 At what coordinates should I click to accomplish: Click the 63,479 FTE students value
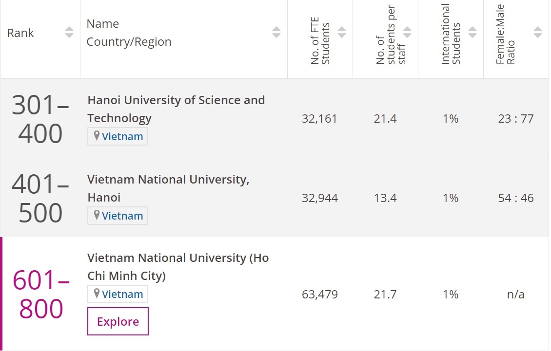320,295
